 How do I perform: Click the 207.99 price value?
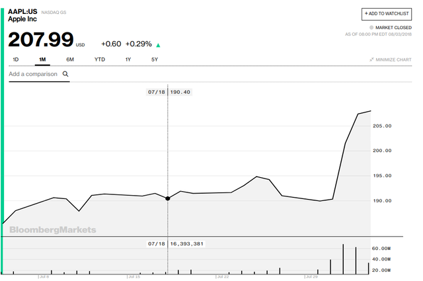[41, 40]
